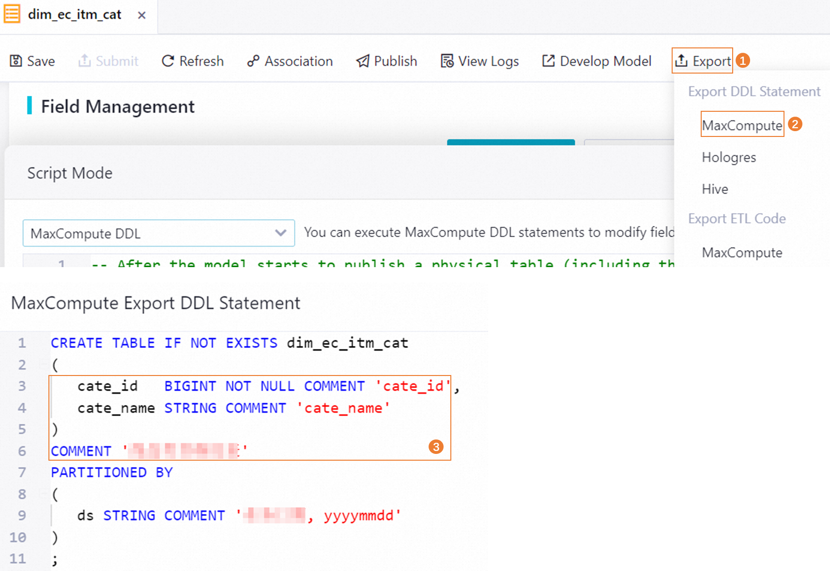Refresh the model using Refresh label
The image size is (830, 571).
[x=201, y=61]
